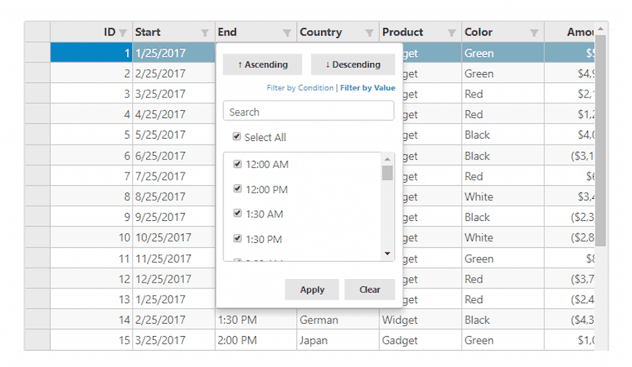
Task: Select the Start column header
Action: [173, 32]
